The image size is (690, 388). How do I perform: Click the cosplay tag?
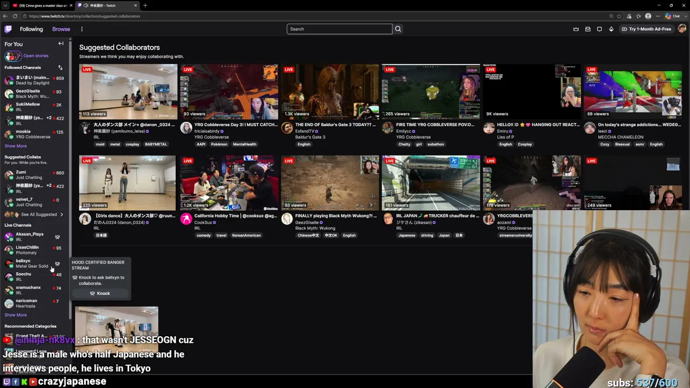[133, 144]
